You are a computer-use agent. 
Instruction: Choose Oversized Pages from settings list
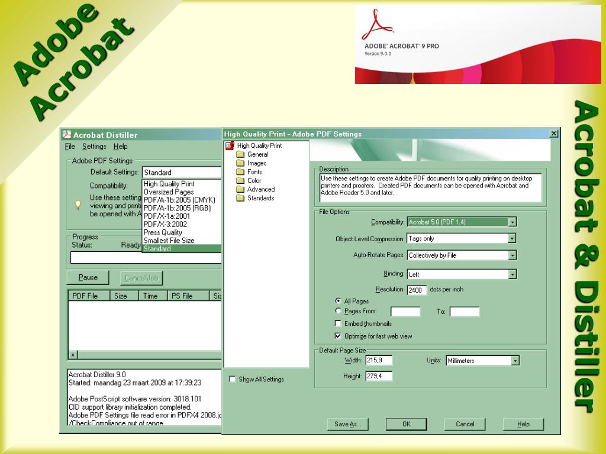(x=182, y=192)
